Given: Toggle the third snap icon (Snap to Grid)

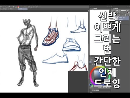Looking at the screenshot, I should tap(34, 7).
